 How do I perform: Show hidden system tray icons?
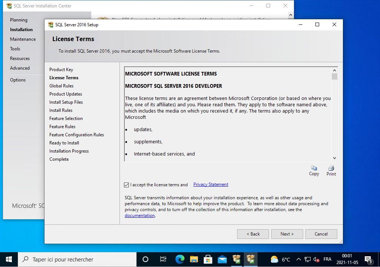coord(298,259)
